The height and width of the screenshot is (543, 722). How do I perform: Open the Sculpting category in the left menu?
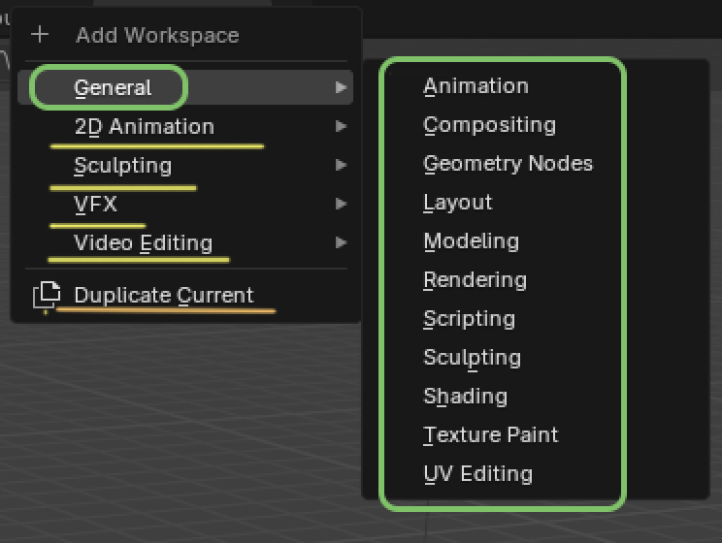click(123, 165)
